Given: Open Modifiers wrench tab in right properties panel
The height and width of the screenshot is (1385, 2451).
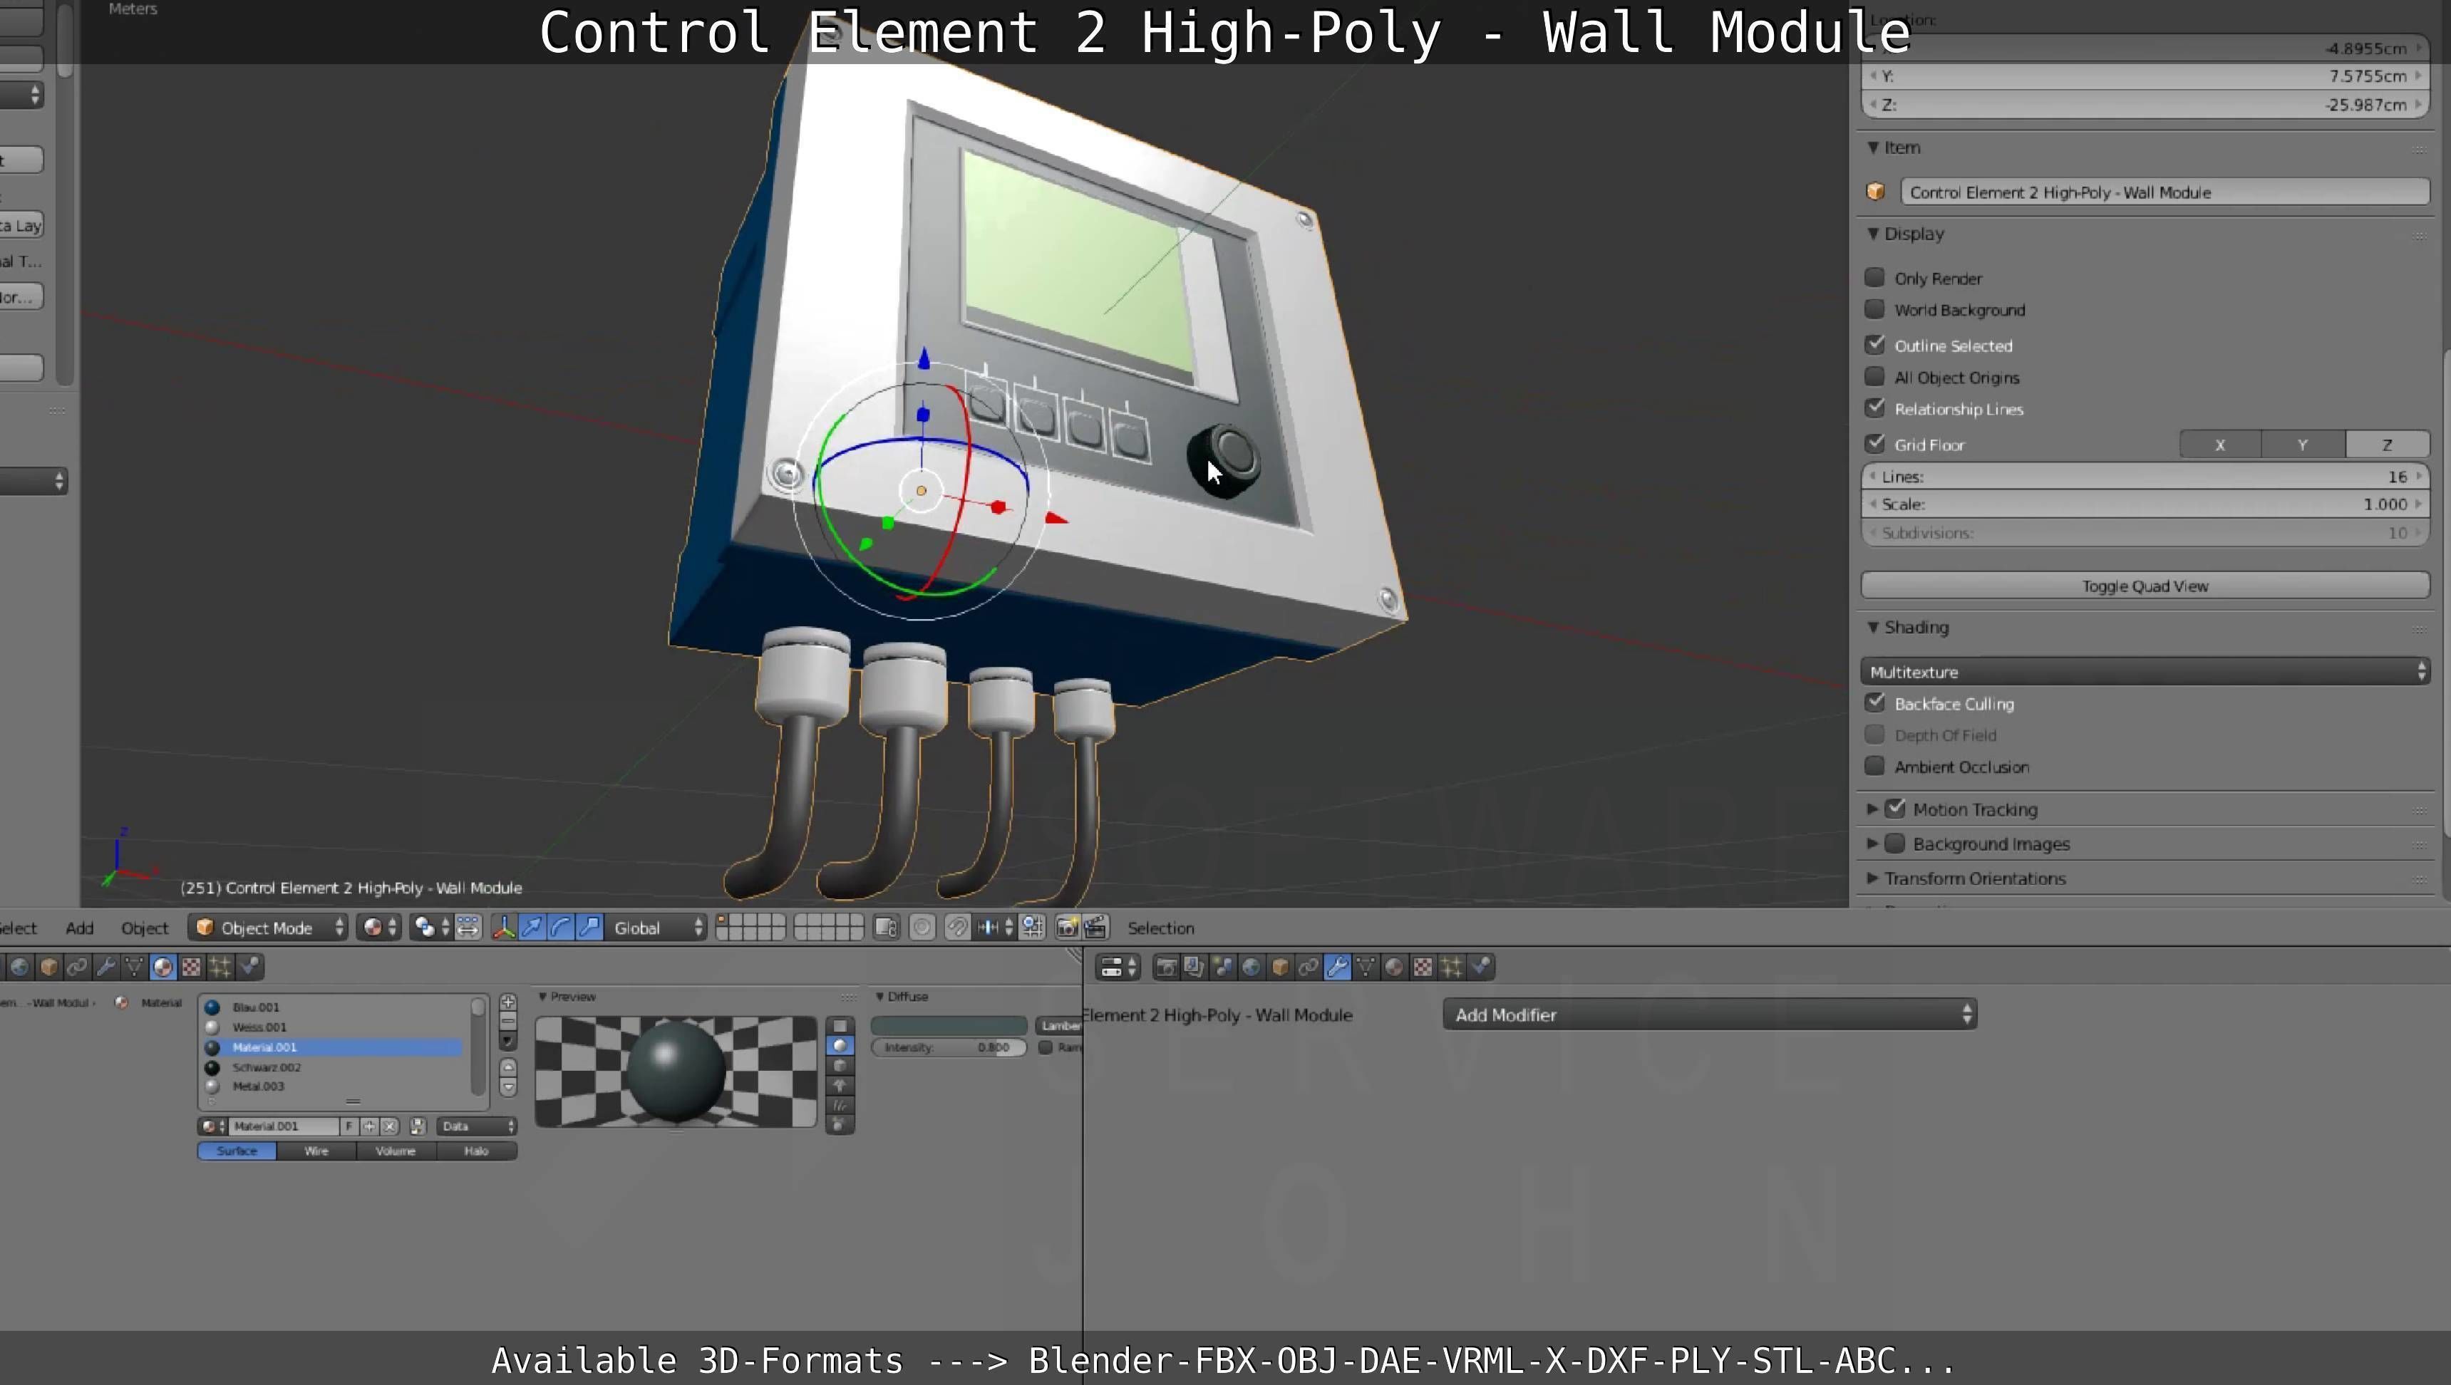Looking at the screenshot, I should tap(1337, 968).
